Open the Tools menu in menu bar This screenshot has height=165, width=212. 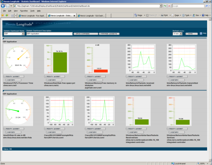32,11
